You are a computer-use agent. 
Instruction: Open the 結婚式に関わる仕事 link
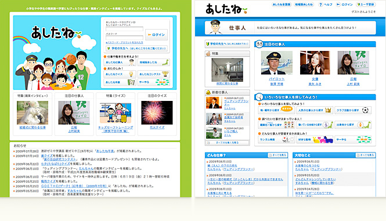coord(33,128)
